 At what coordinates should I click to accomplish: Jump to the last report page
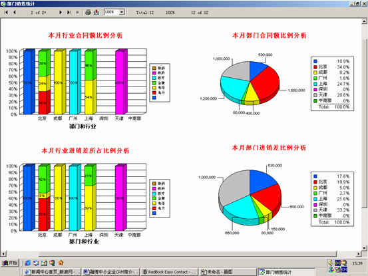(69, 13)
